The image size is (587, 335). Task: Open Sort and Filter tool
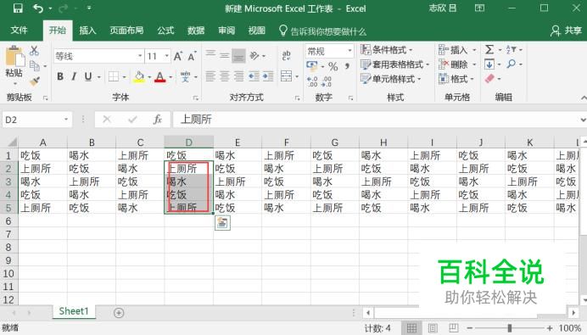(x=511, y=50)
